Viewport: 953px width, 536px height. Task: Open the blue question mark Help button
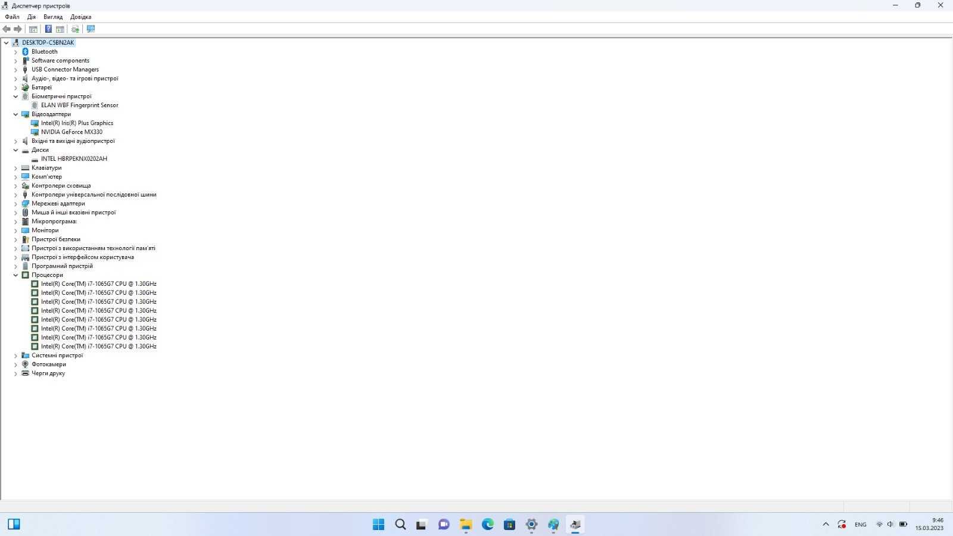(x=48, y=29)
